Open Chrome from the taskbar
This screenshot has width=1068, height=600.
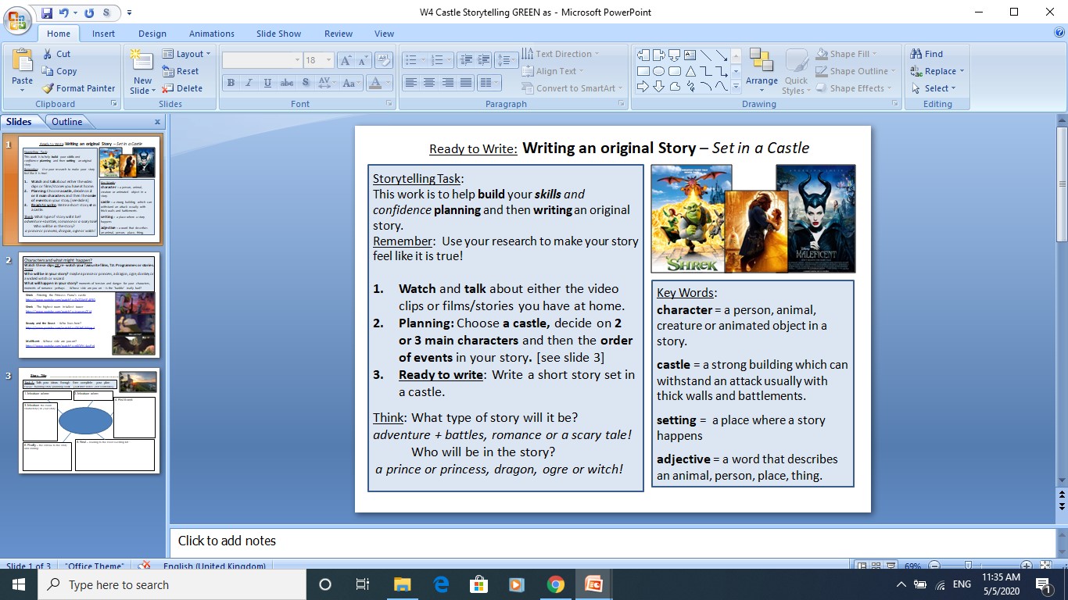[555, 584]
